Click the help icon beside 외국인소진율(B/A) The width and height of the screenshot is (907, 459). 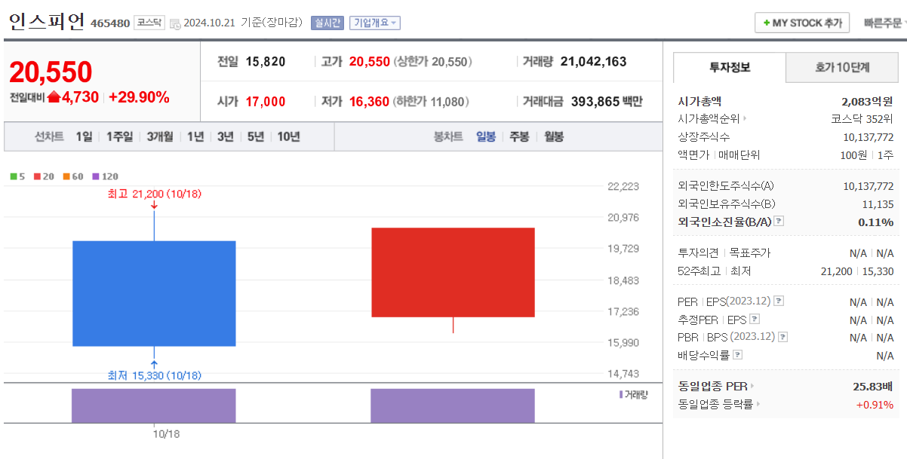coord(779,222)
